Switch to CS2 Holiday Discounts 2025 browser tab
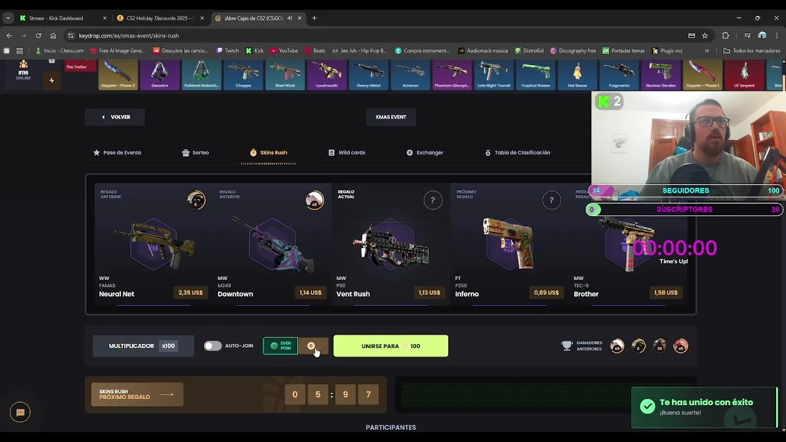The image size is (786, 442). [x=161, y=18]
